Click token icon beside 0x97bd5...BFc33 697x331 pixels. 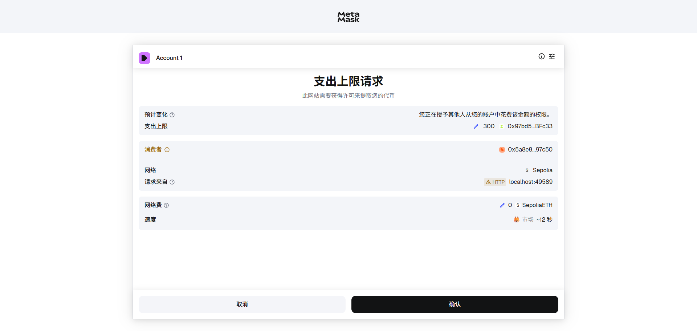502,126
